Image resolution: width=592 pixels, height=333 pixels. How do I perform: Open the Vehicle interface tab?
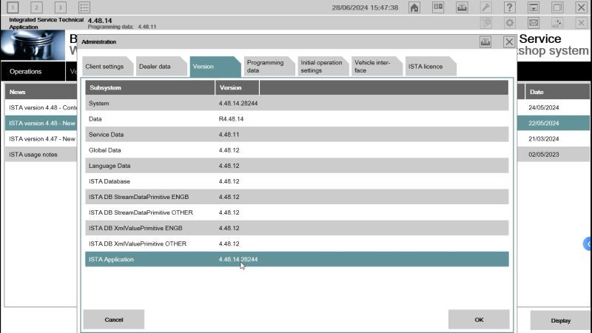pos(377,67)
